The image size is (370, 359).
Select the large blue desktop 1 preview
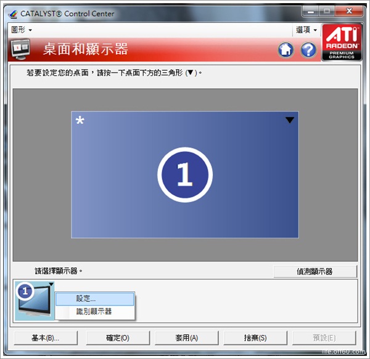[185, 174]
